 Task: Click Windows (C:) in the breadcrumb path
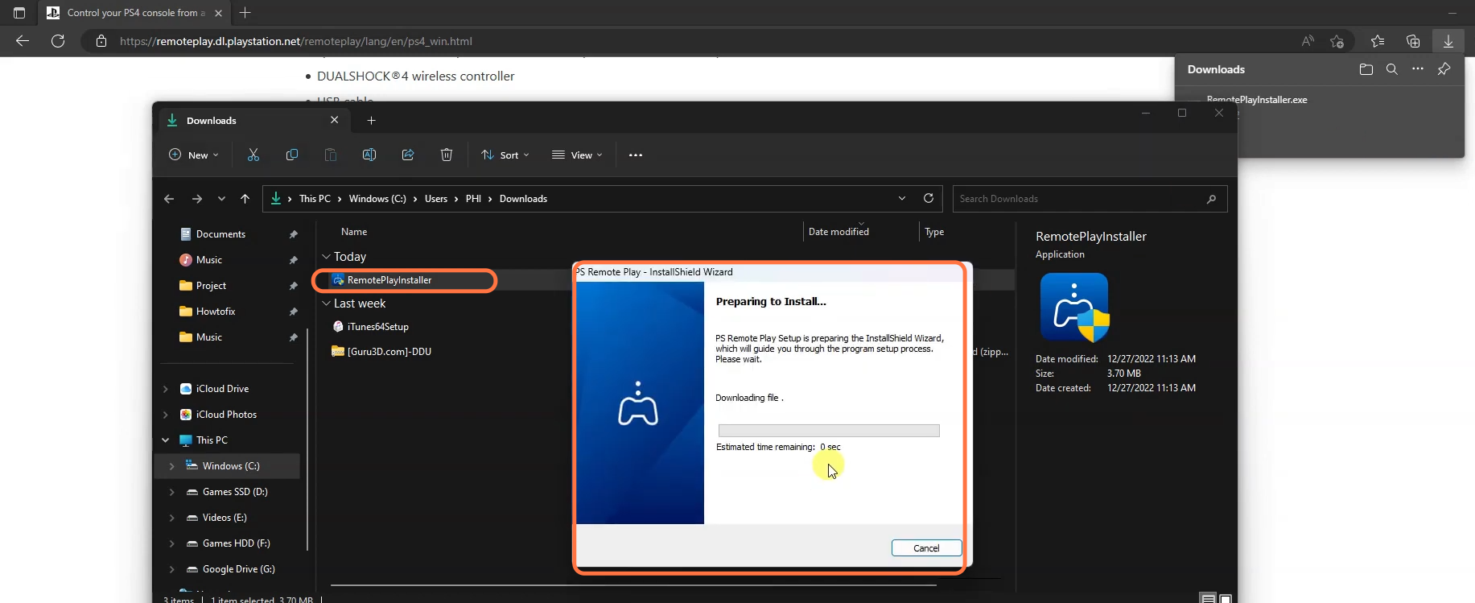point(377,199)
